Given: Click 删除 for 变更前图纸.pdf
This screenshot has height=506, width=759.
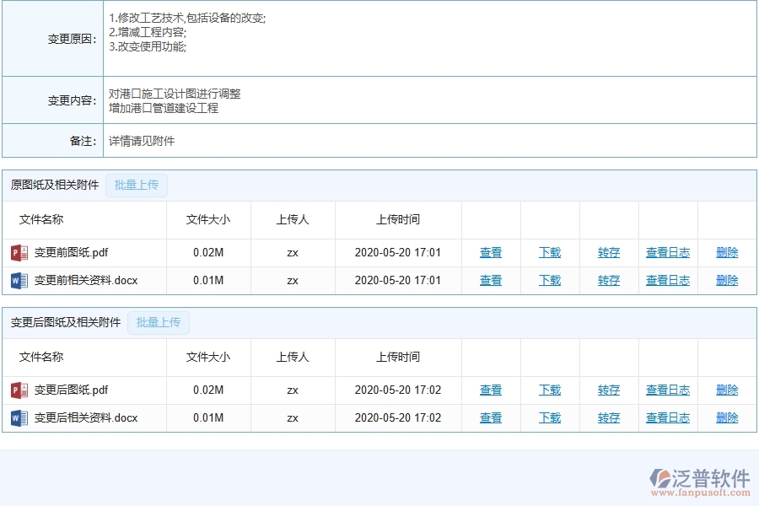Looking at the screenshot, I should [x=726, y=252].
